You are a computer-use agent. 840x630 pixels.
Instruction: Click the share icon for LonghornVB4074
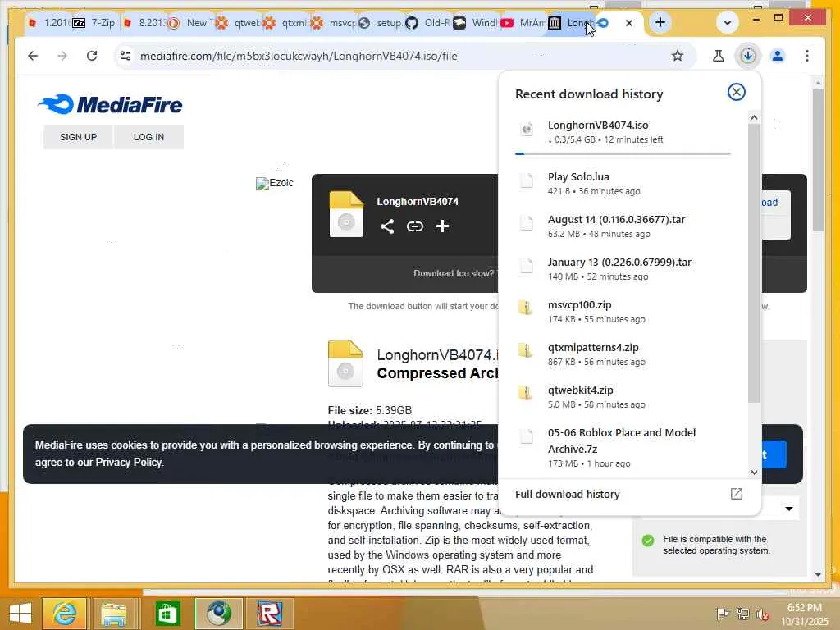(x=387, y=226)
